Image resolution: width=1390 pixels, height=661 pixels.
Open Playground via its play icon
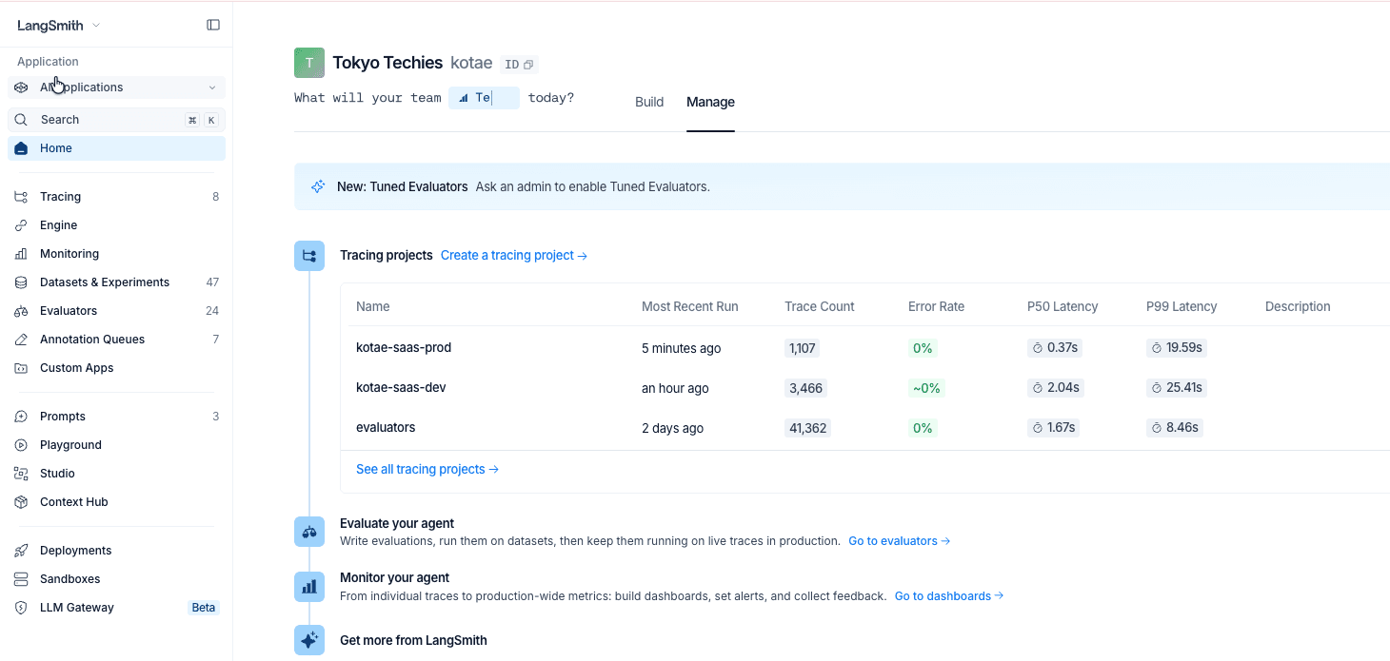(21, 445)
